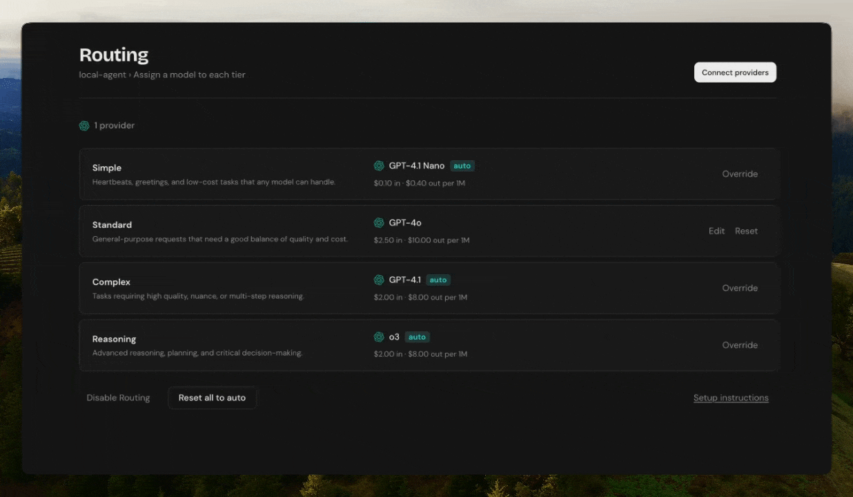Open the Setup instructions link
The height and width of the screenshot is (497, 853).
(x=731, y=398)
